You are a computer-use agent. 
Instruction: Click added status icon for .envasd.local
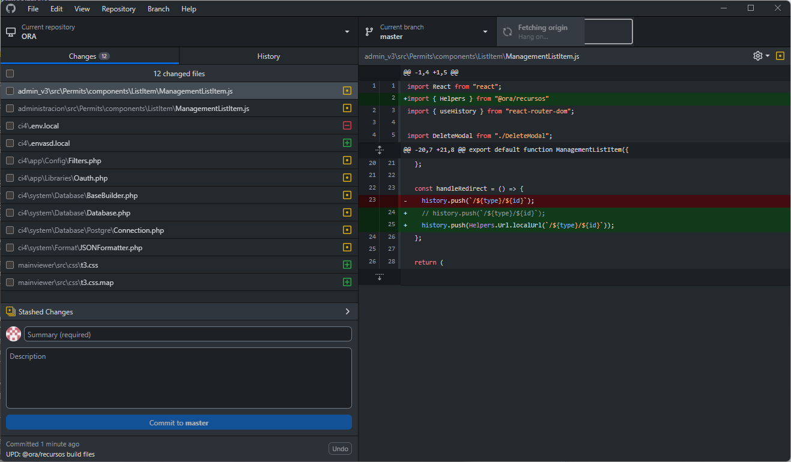pyautogui.click(x=347, y=143)
